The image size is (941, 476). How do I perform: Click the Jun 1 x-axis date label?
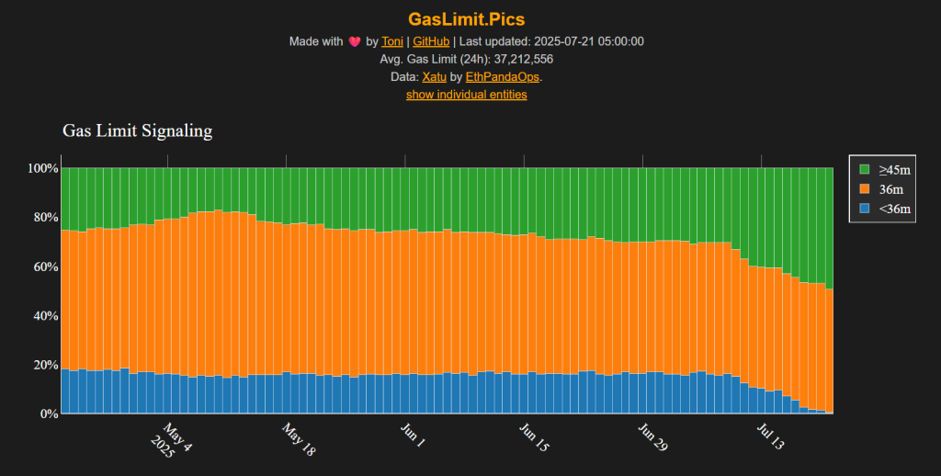(x=414, y=436)
